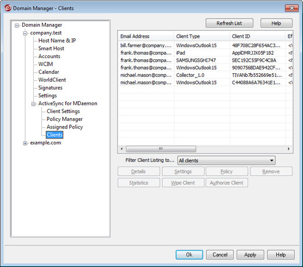Click the Authorize Client button
This screenshot has width=303, height=267.
pos(227,183)
